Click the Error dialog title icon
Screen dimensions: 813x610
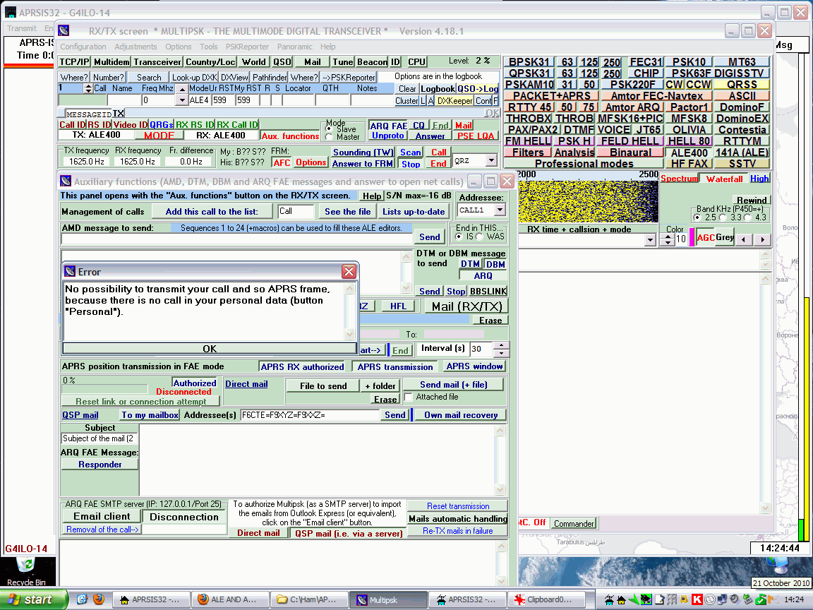tap(70, 271)
